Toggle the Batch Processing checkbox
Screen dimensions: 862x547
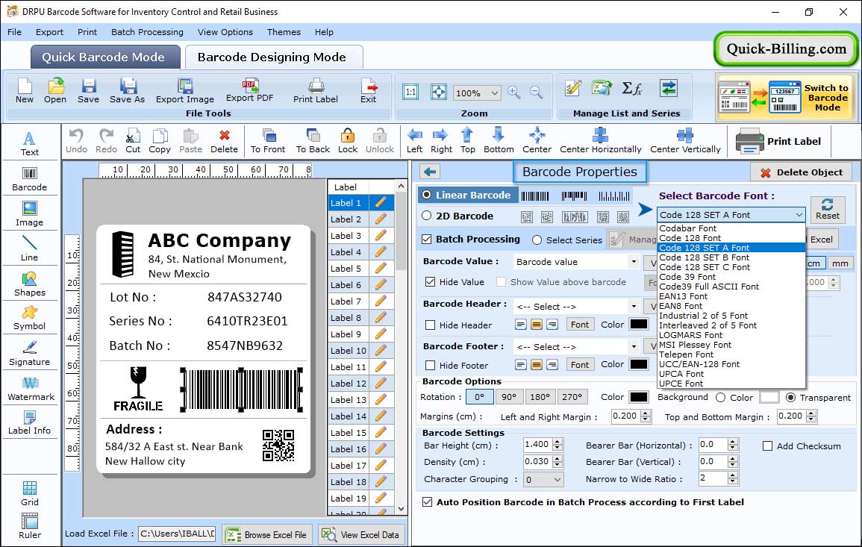coord(427,239)
